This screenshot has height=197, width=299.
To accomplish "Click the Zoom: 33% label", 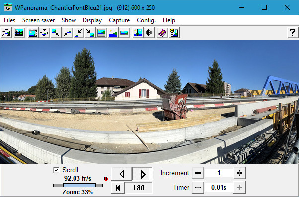I will [x=77, y=192].
